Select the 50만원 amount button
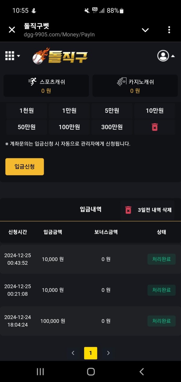 tap(27, 127)
